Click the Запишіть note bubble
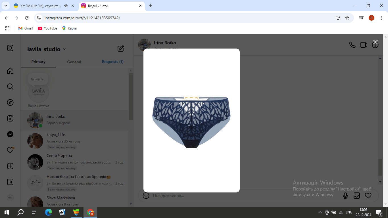The image size is (388, 218). 38,79
